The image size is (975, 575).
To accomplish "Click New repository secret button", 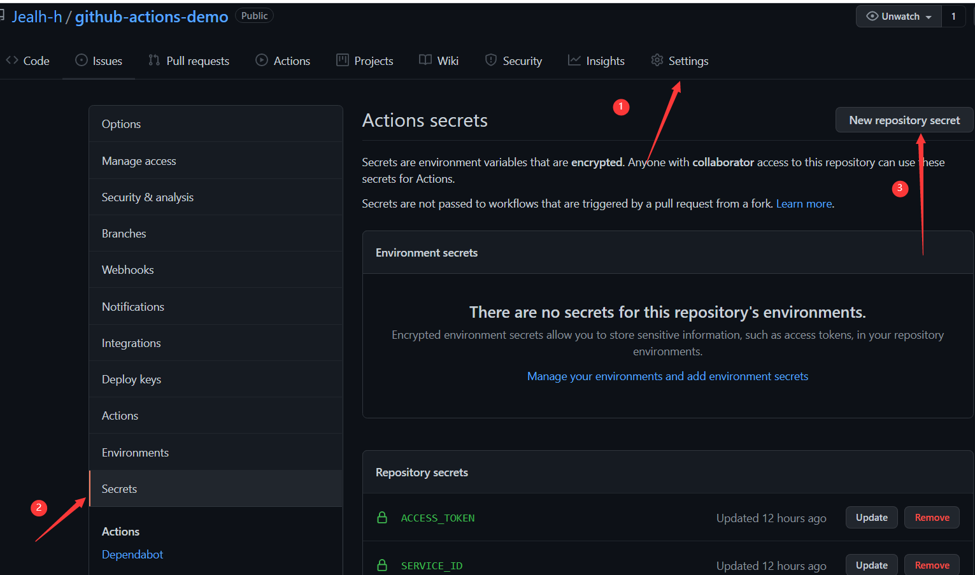I will 904,120.
